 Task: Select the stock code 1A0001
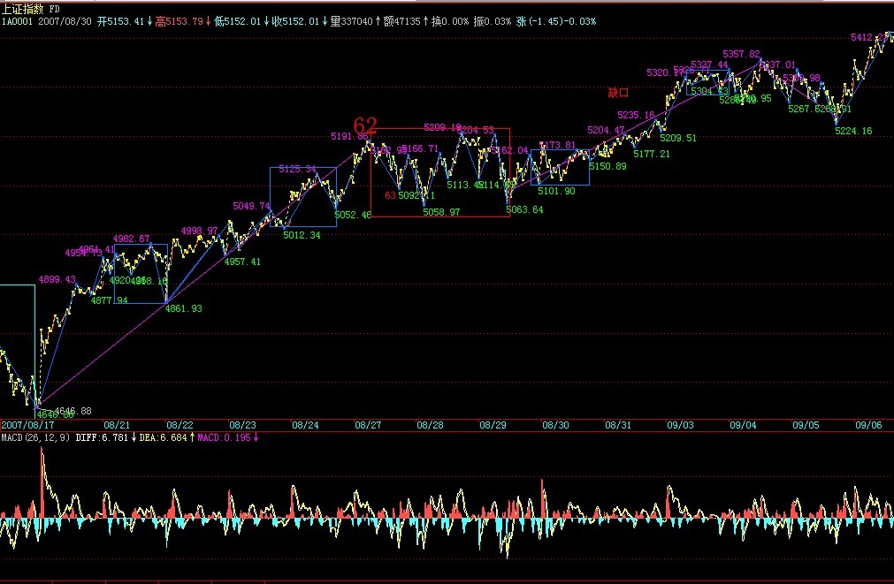click(19, 20)
